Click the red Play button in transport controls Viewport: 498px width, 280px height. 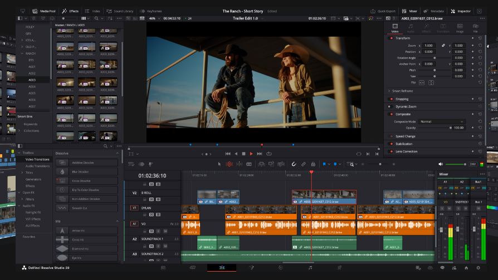click(251, 154)
